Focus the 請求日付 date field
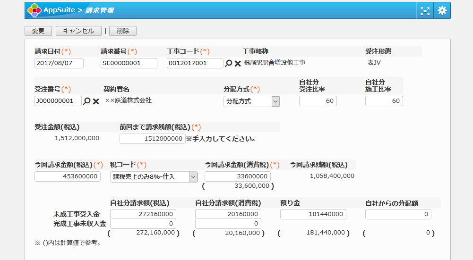 click(x=59, y=63)
